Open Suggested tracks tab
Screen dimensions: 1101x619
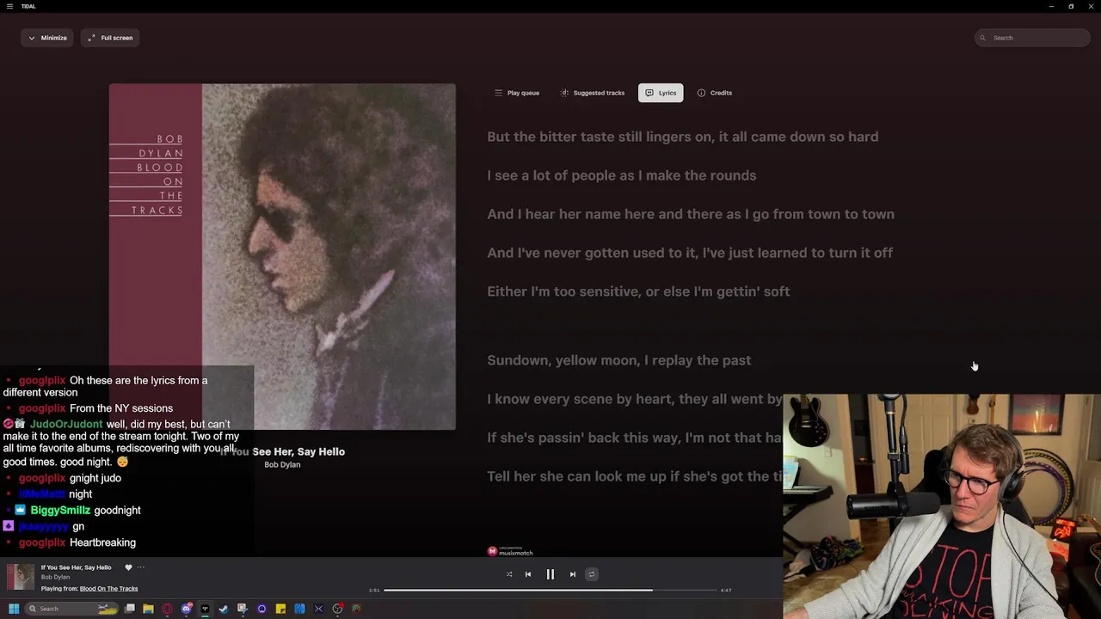coord(593,93)
